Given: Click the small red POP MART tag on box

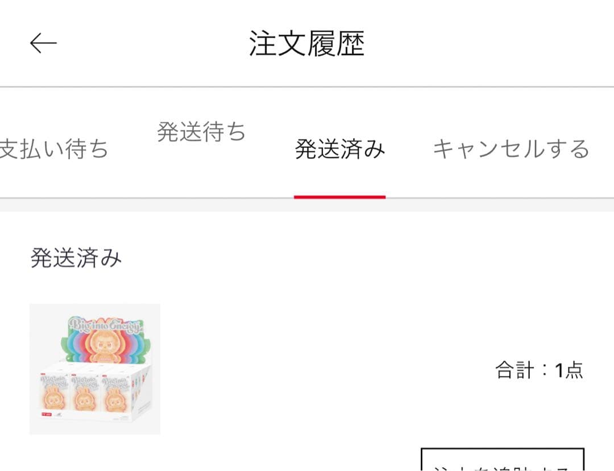Looking at the screenshot, I should point(47,414).
